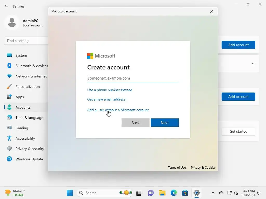Open Terms of Use link
Screen dimensions: 266x199
pos(177,168)
